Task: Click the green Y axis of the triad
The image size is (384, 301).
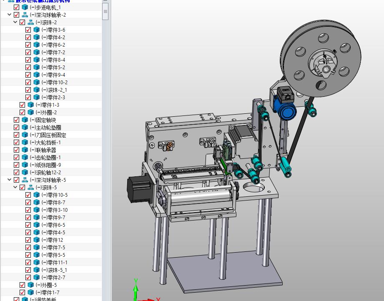Action: tap(135, 290)
